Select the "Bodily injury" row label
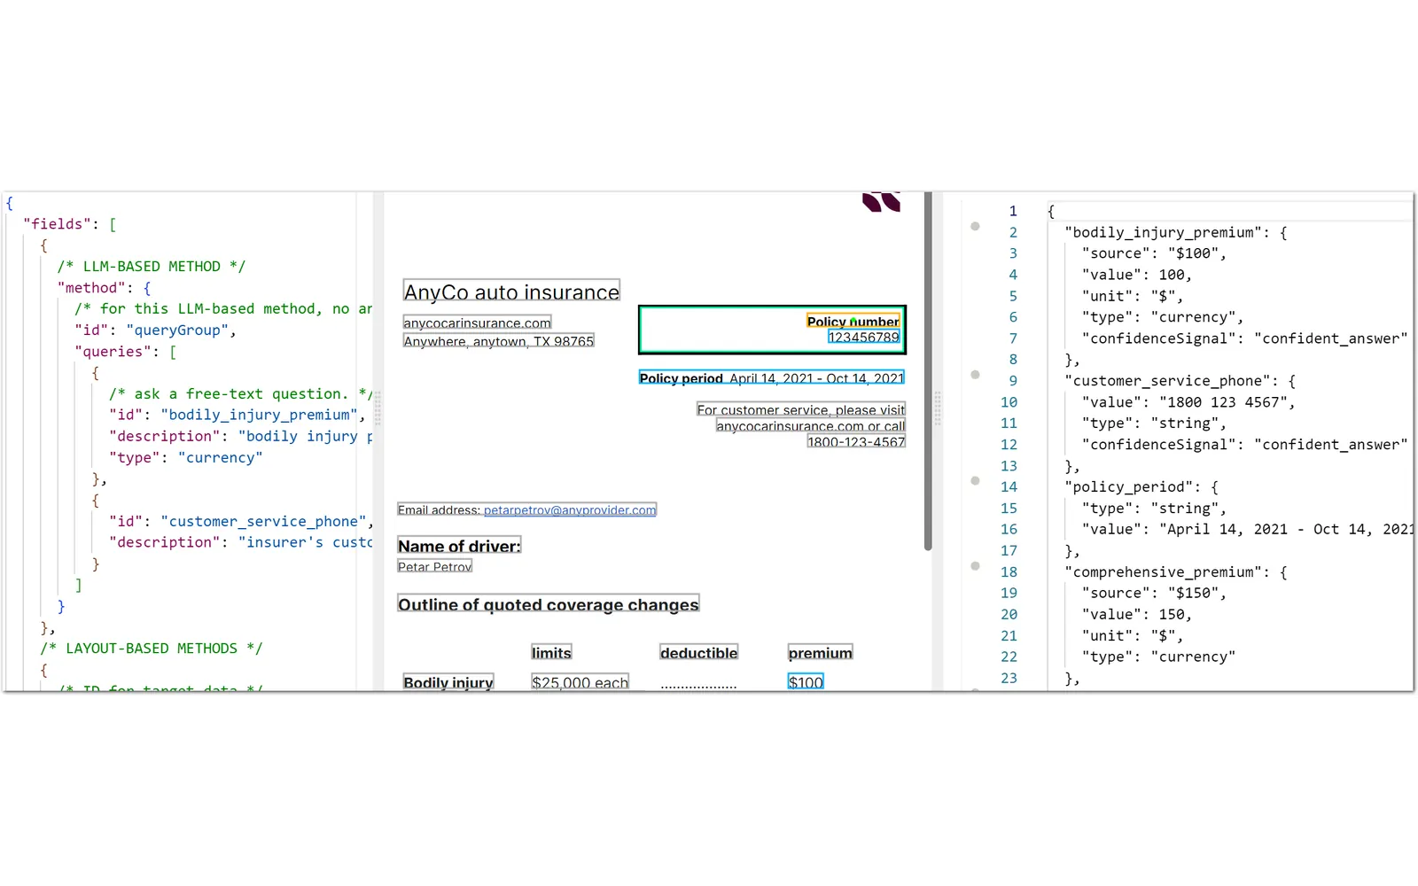Viewport: 1418px width, 886px height. pyautogui.click(x=448, y=683)
